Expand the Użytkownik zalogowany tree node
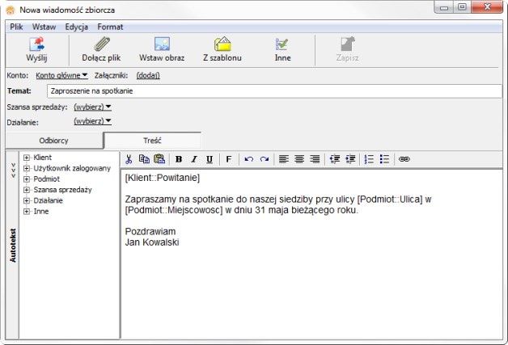This screenshot has height=345, width=508. [x=27, y=168]
